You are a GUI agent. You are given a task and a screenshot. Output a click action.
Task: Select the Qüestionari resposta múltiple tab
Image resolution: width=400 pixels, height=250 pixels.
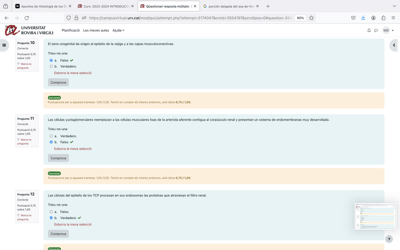coord(168,6)
